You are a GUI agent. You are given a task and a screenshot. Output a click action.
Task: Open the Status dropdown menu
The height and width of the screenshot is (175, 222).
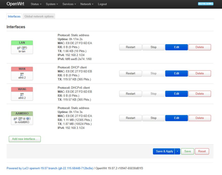click(36, 4)
